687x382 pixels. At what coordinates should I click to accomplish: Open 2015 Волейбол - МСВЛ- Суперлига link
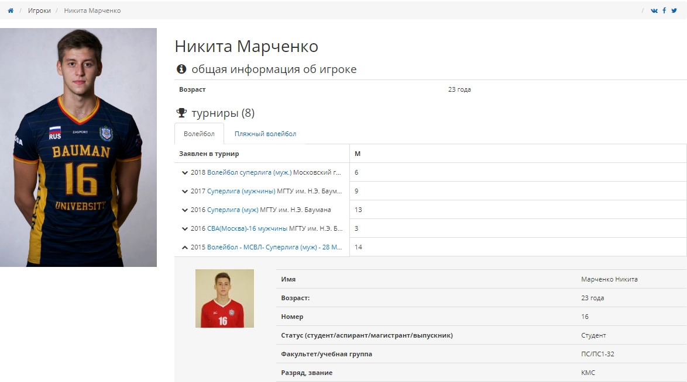click(274, 247)
